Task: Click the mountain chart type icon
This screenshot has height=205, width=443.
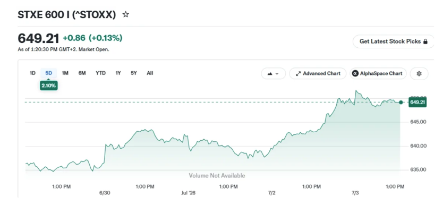Action: 270,73
